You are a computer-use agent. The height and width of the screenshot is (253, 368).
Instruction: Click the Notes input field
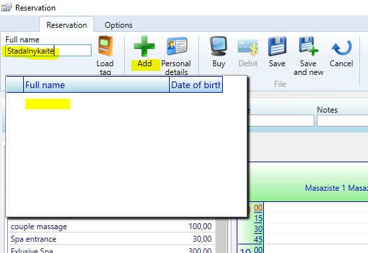pos(342,121)
